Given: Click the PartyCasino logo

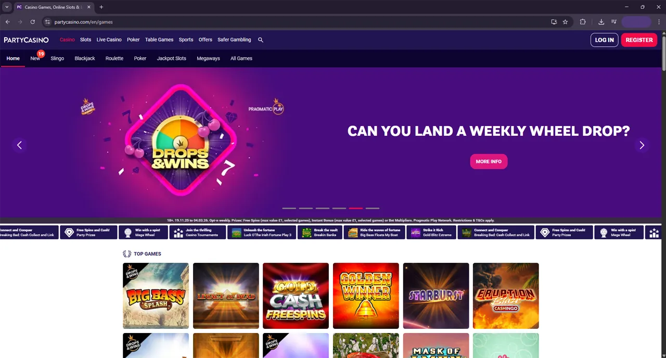Looking at the screenshot, I should 26,40.
